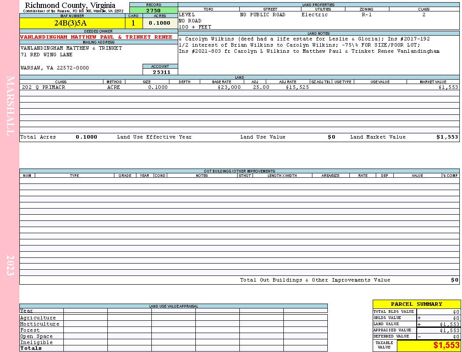Click the ACRE method value
The image size is (462, 352).
click(x=114, y=87)
